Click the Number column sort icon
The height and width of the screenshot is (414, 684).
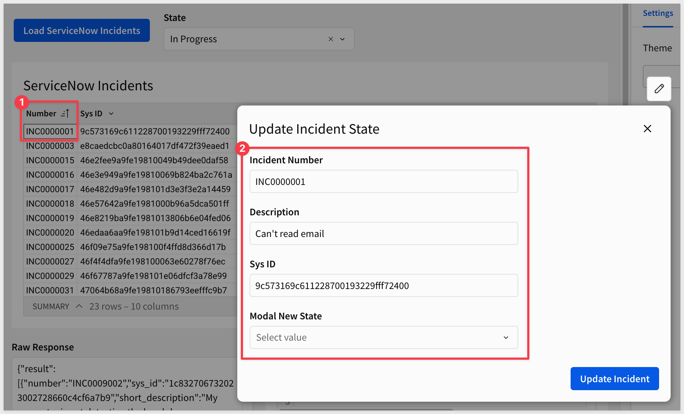pos(65,113)
